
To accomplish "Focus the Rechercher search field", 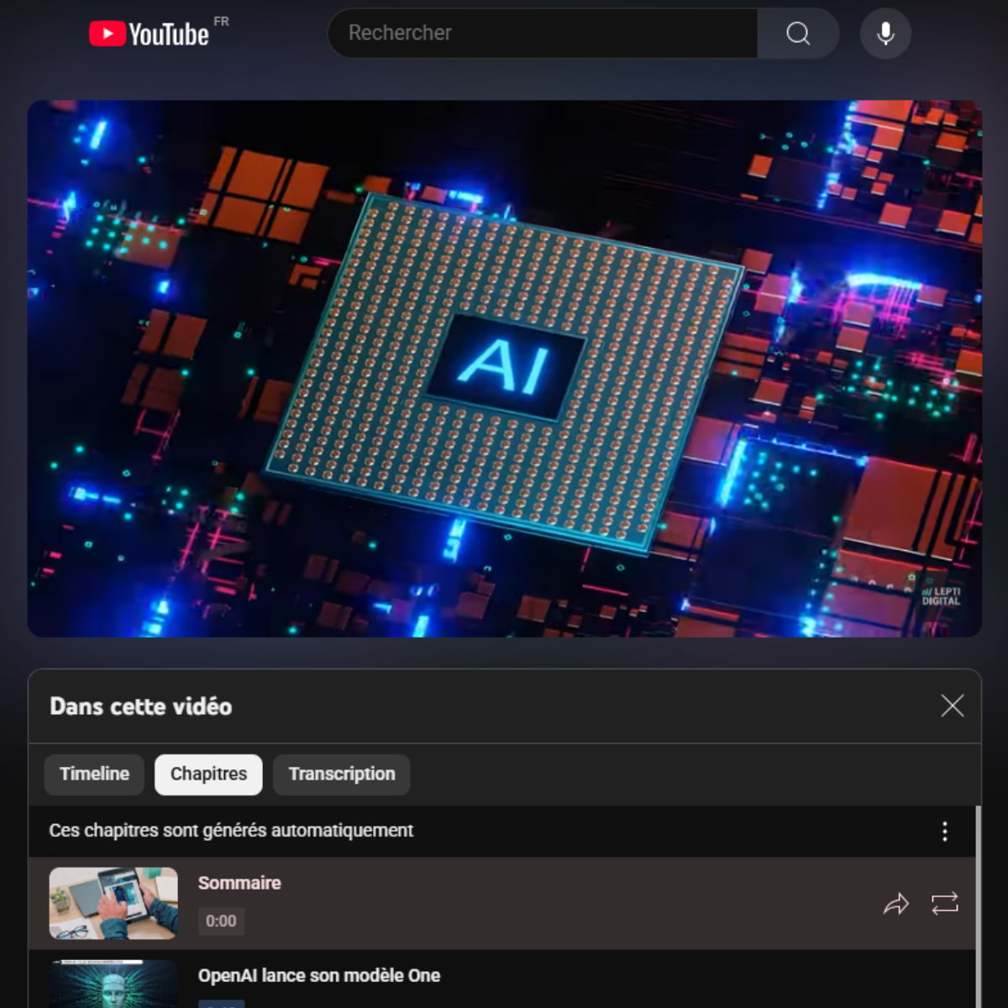I will click(543, 34).
